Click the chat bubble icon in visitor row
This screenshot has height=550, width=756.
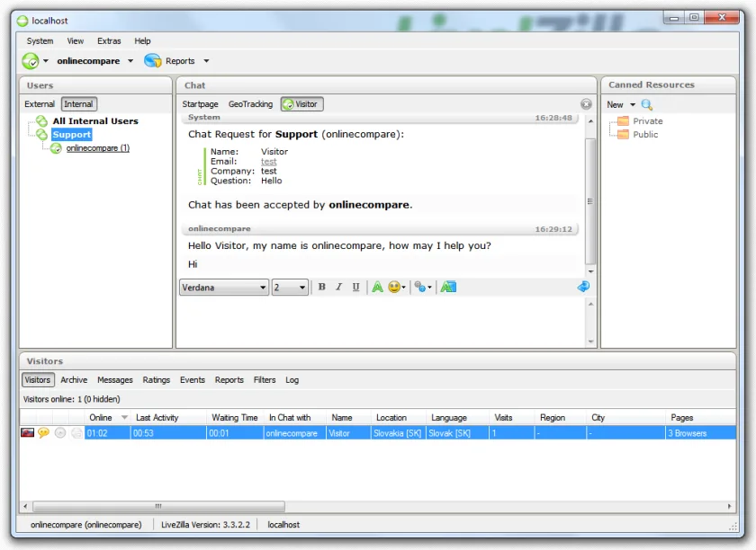[x=43, y=432]
